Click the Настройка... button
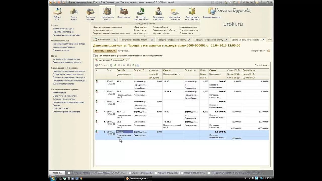 coord(124,51)
